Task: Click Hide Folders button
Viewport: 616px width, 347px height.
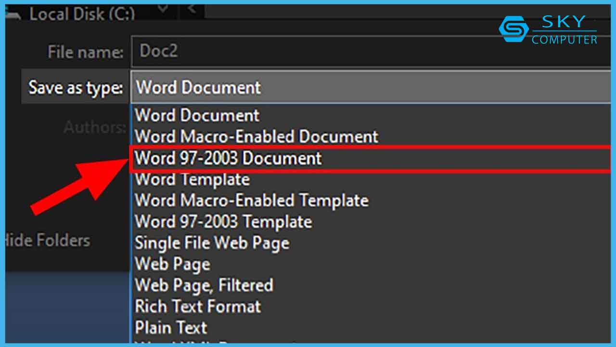Action: (x=48, y=240)
